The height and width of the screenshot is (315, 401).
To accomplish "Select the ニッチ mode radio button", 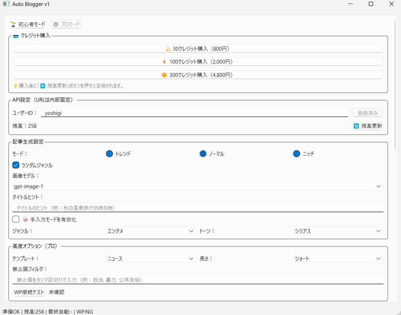I will (x=296, y=154).
